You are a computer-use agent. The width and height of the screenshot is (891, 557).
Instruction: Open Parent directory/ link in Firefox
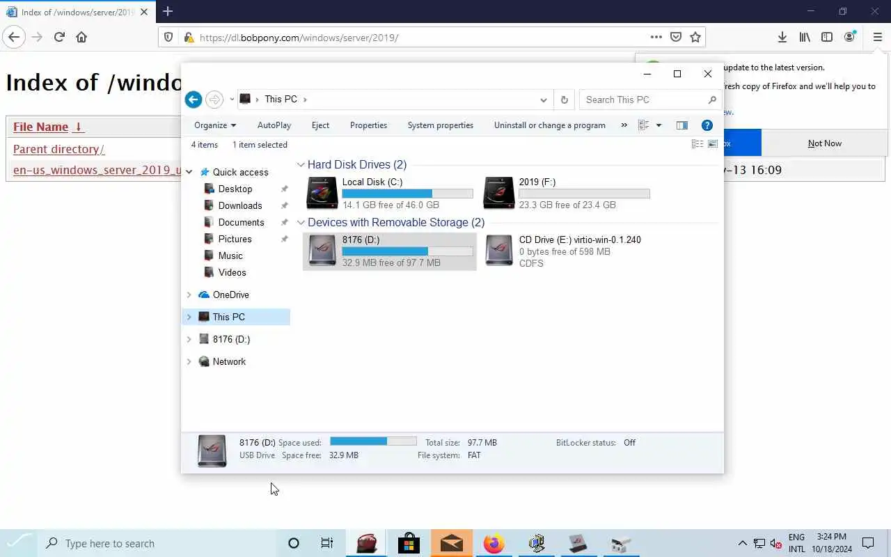(x=58, y=149)
